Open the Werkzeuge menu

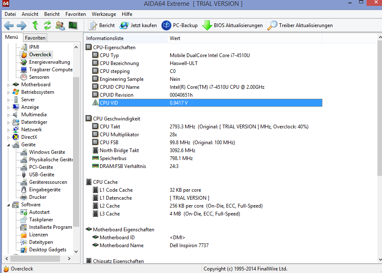click(x=104, y=14)
